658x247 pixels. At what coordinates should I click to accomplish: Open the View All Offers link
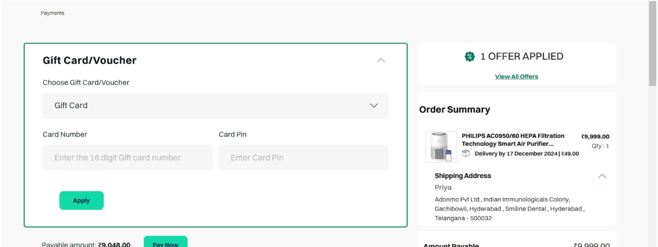(516, 77)
